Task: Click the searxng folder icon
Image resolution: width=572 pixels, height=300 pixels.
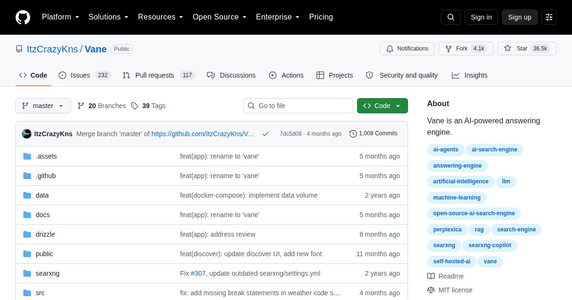Action: [x=27, y=273]
